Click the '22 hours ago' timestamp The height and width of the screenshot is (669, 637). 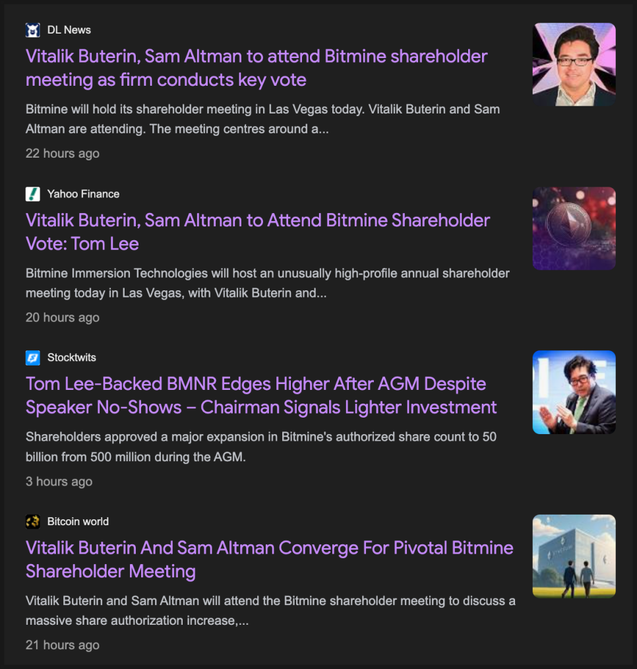63,154
